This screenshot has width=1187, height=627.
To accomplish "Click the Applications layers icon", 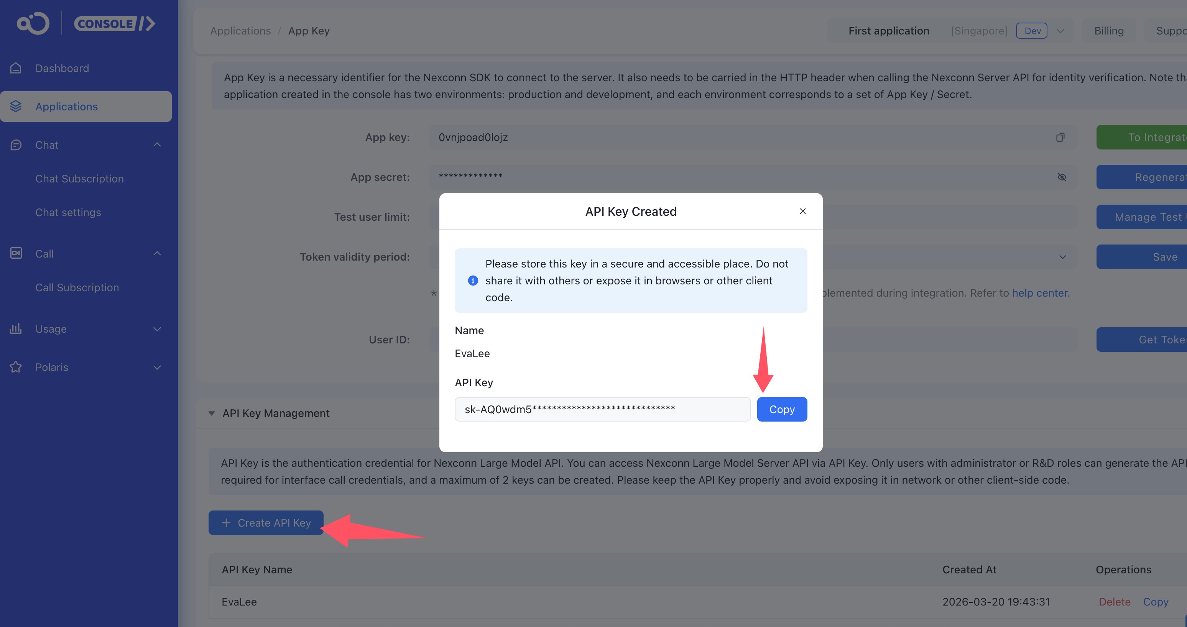I will 16,107.
